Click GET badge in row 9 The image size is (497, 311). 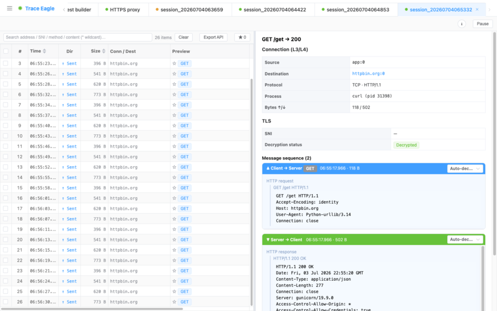(184, 126)
